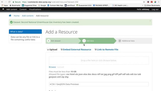Image resolution: width=161 pixels, height=91 pixels.
Task: Open Content menu in admin bar
Action: pos(23,9)
